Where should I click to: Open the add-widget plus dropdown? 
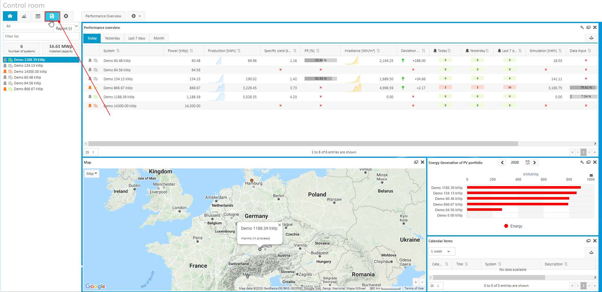pos(136,16)
